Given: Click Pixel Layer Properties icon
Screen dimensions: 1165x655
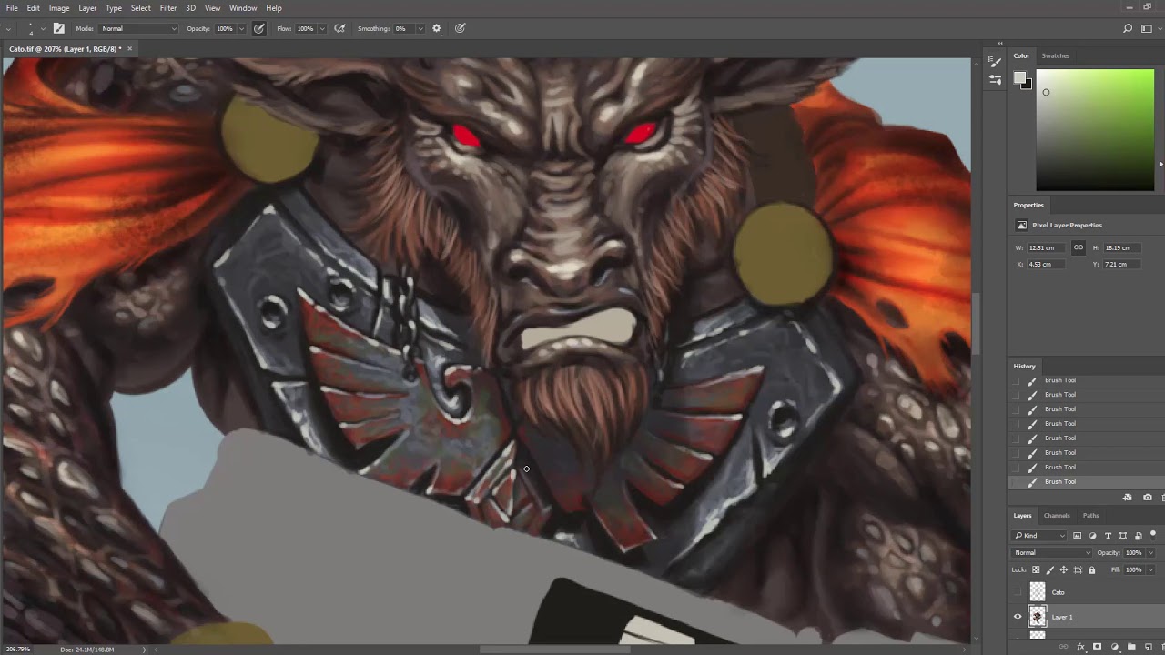Looking at the screenshot, I should click(1022, 225).
